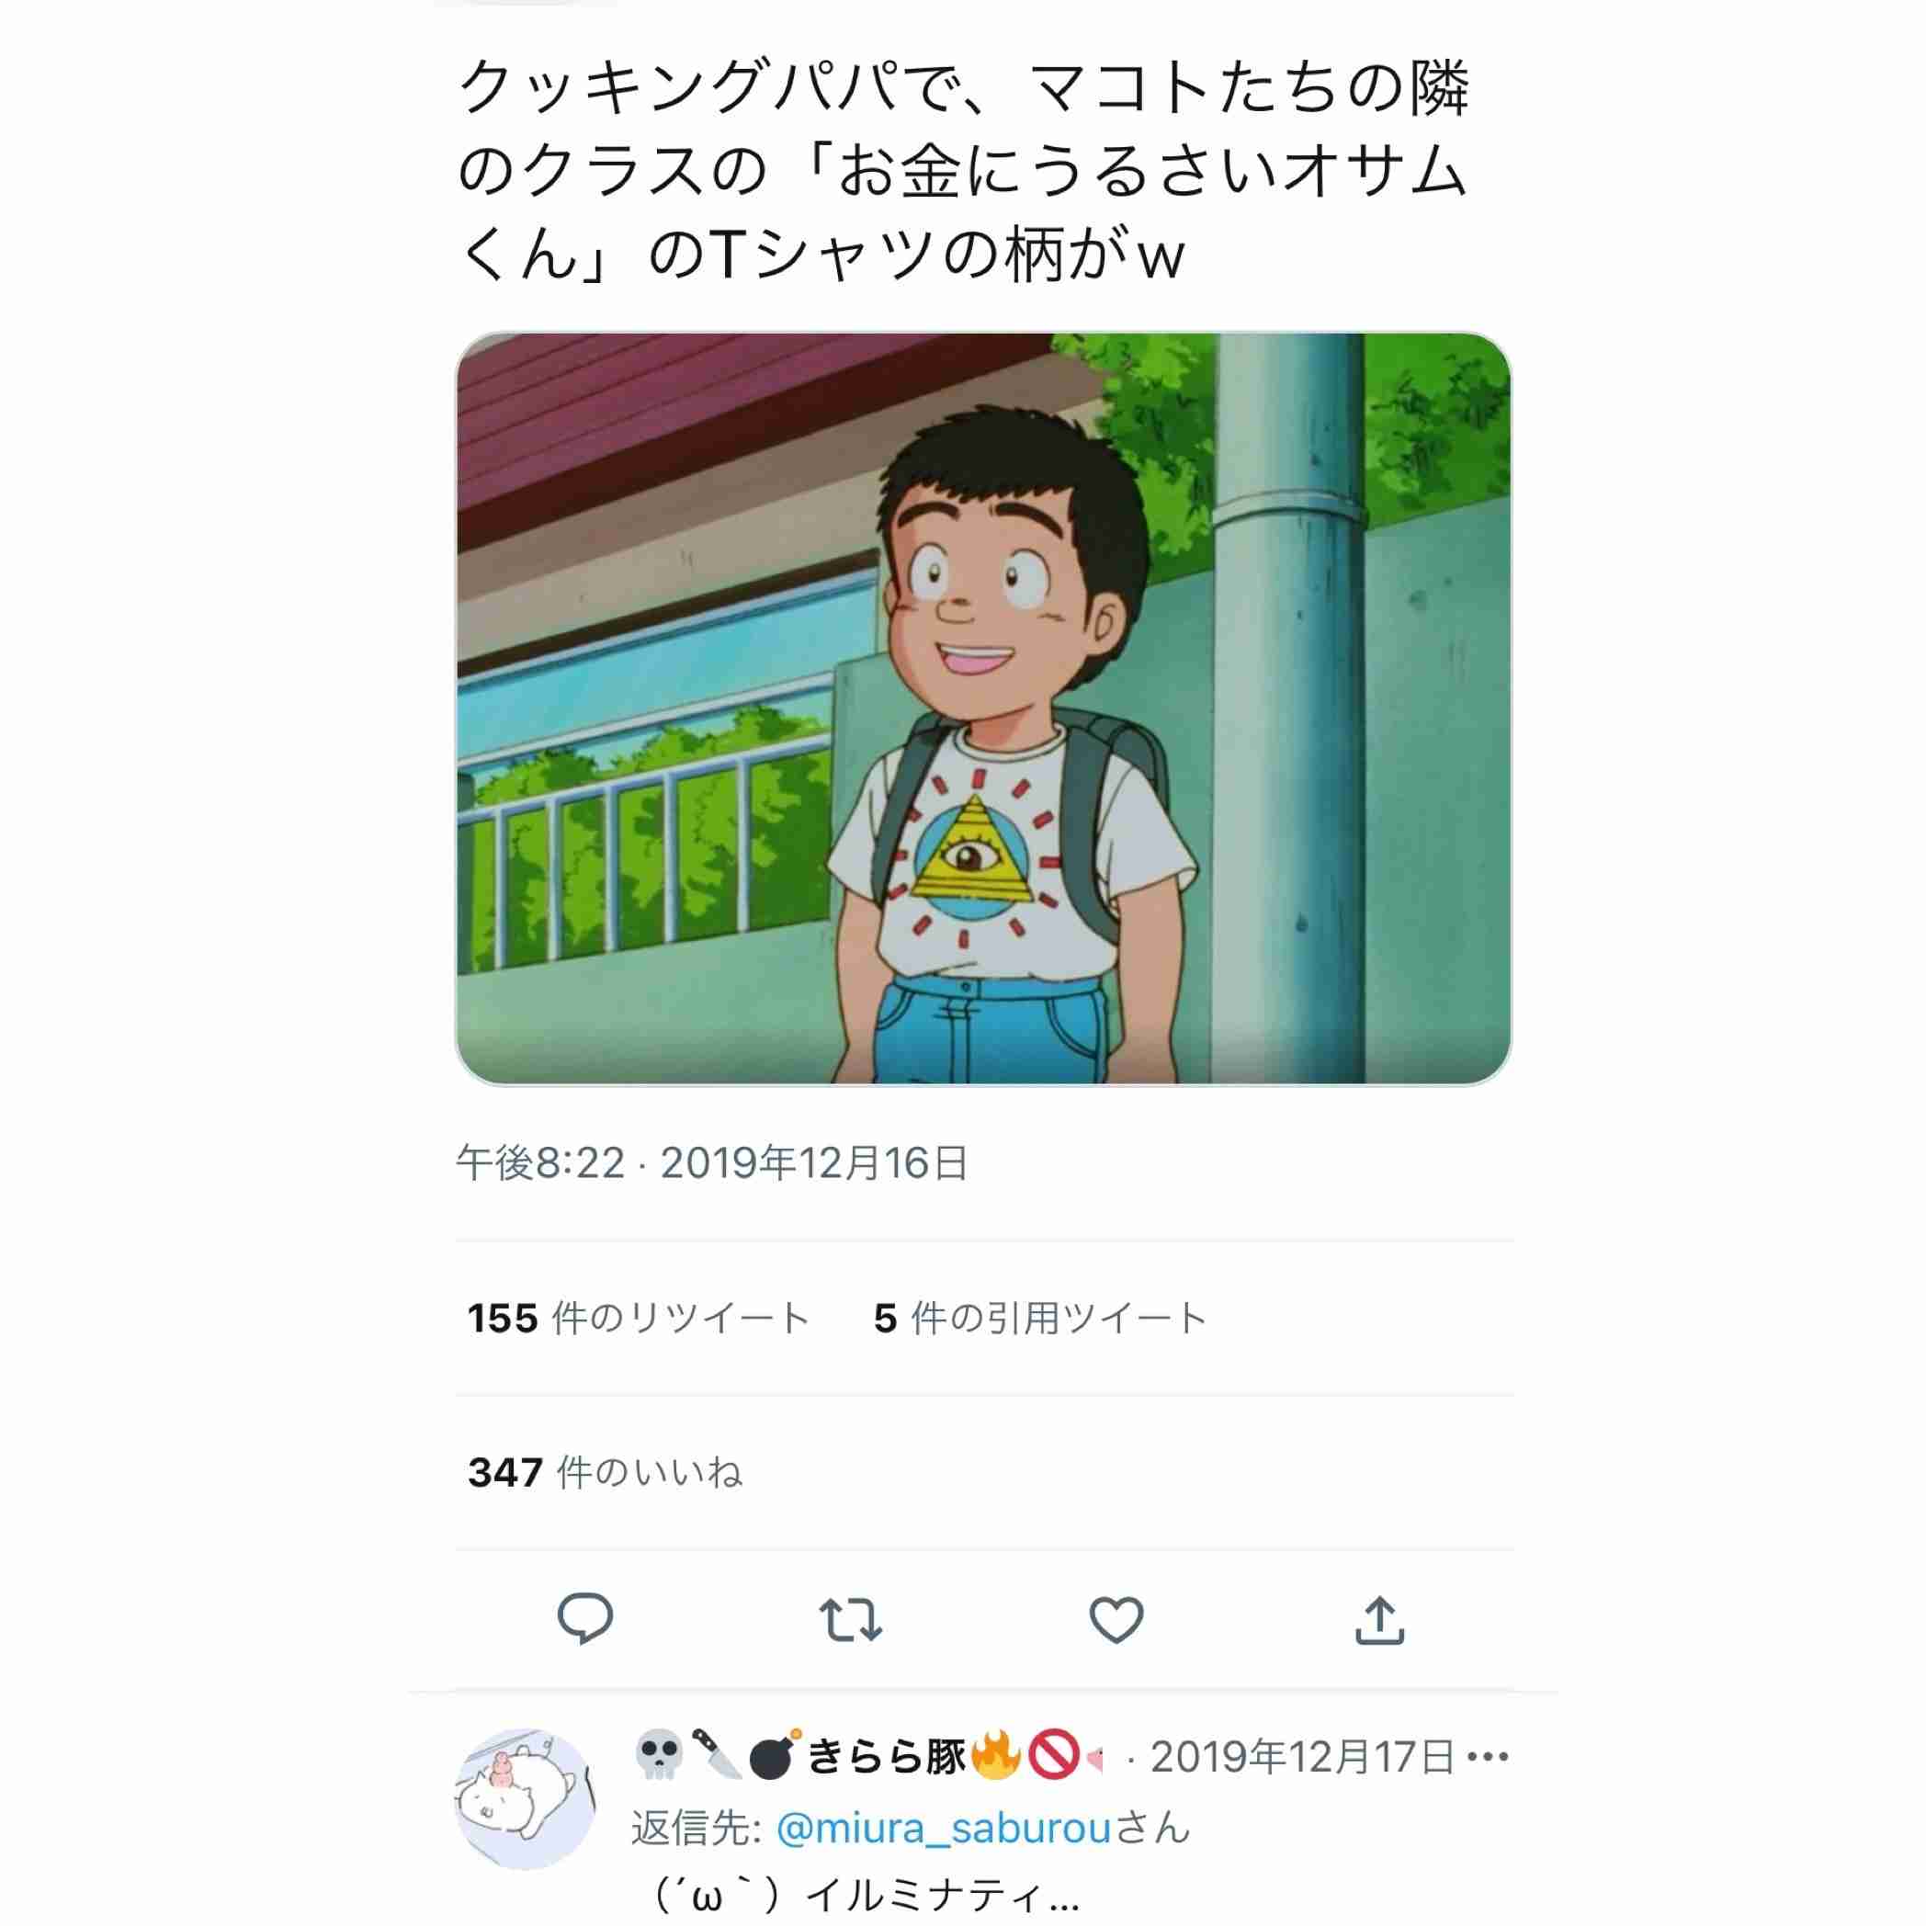
Task: Open the きらら豚 display name
Action: [x=885, y=1757]
